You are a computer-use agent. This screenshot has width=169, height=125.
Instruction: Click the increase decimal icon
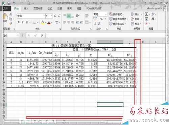click(95, 24)
